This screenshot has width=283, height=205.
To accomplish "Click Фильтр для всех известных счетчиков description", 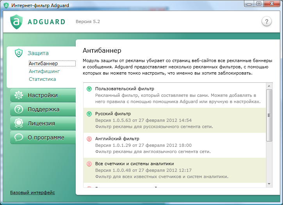I will tap(162, 176).
